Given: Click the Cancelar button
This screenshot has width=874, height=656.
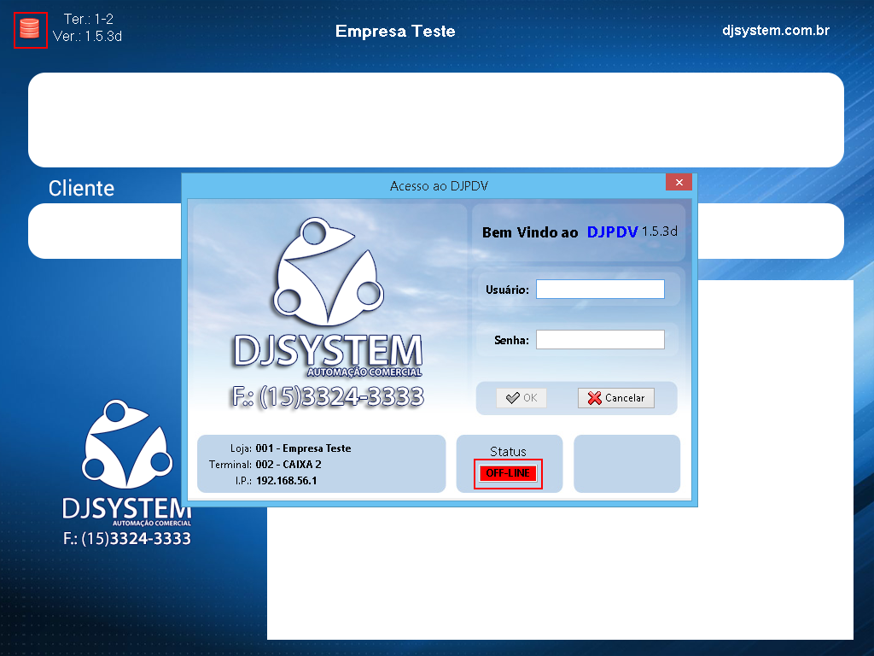Looking at the screenshot, I should pyautogui.click(x=616, y=398).
